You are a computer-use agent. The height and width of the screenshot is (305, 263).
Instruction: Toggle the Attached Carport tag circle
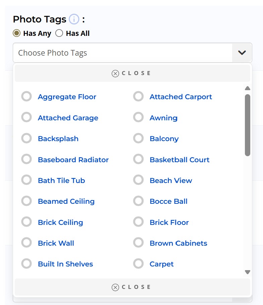pyautogui.click(x=138, y=97)
